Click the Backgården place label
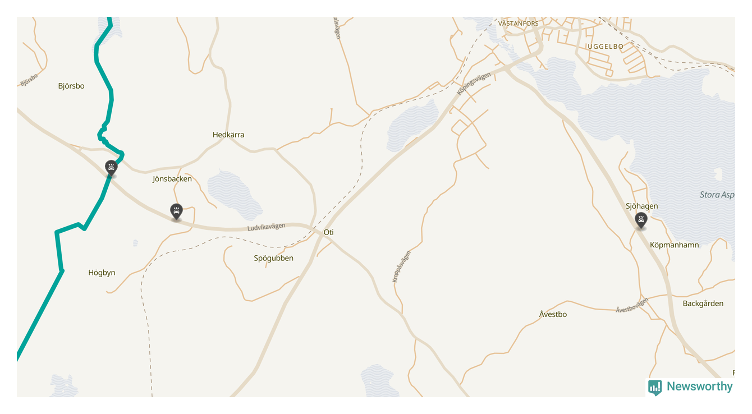Viewport: 752px width, 414px height. (x=703, y=303)
